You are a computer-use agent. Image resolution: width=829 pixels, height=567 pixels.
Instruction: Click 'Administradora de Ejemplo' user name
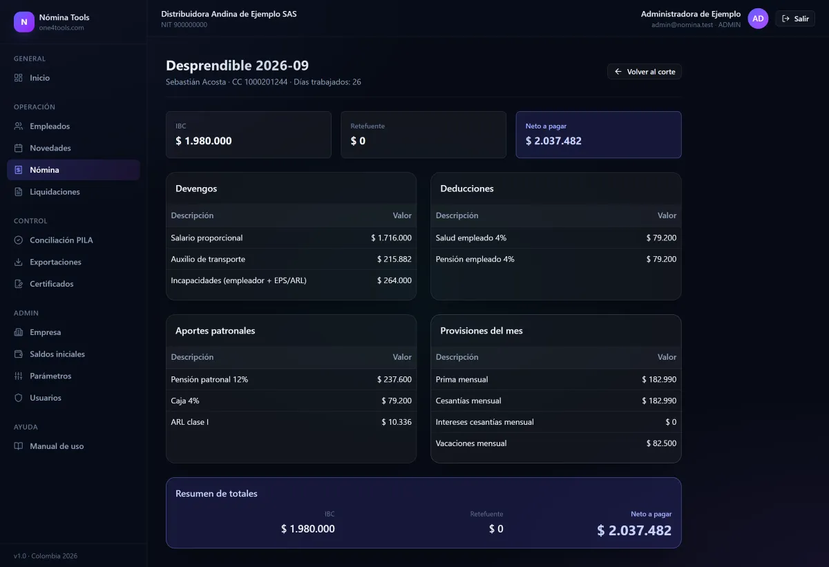[691, 14]
